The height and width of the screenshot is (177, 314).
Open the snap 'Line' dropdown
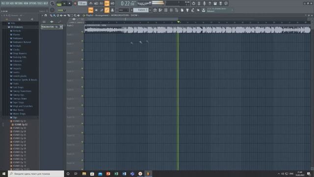124,10
